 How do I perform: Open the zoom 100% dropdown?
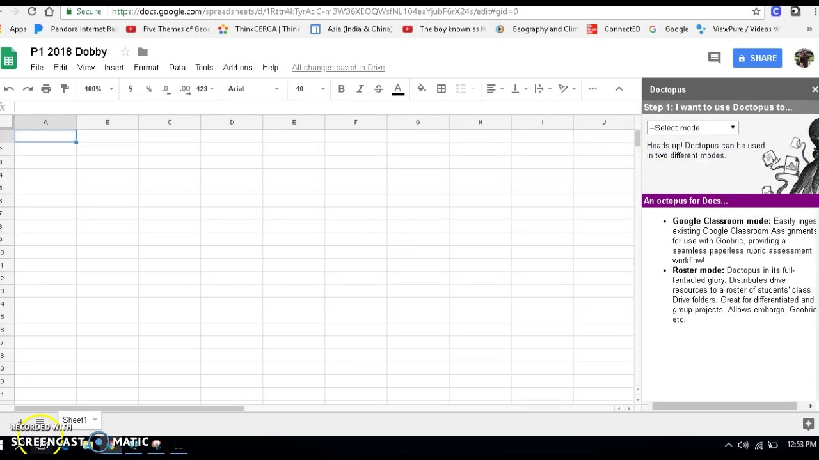point(99,89)
